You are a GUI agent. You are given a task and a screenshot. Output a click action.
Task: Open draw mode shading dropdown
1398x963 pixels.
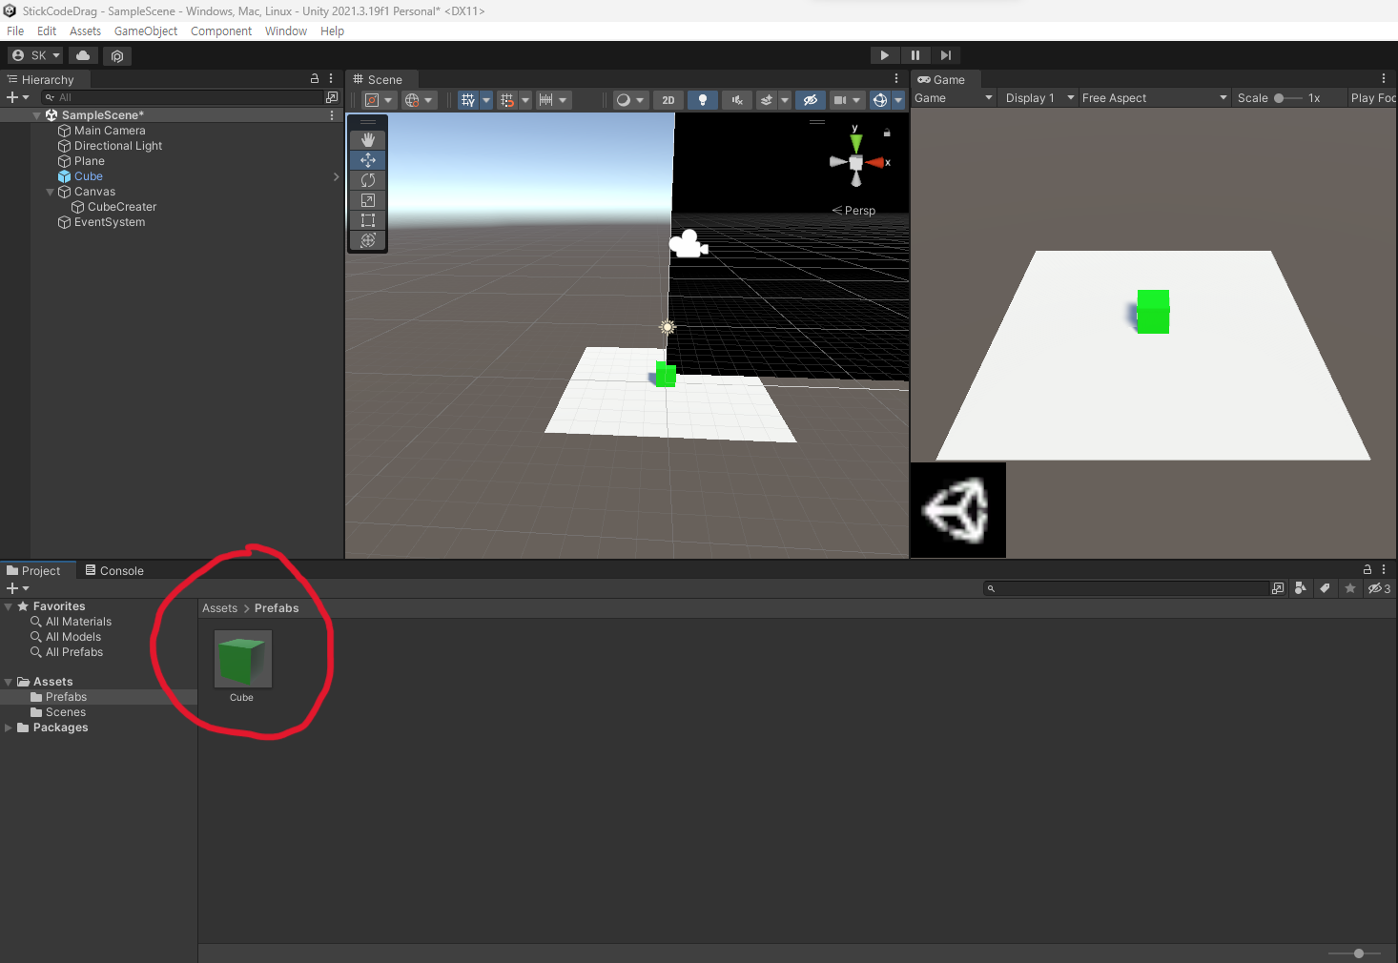click(x=630, y=99)
